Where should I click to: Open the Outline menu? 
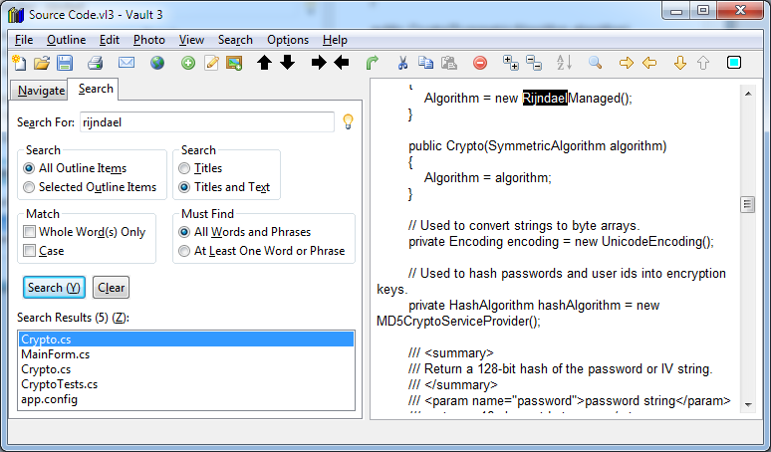(x=66, y=40)
